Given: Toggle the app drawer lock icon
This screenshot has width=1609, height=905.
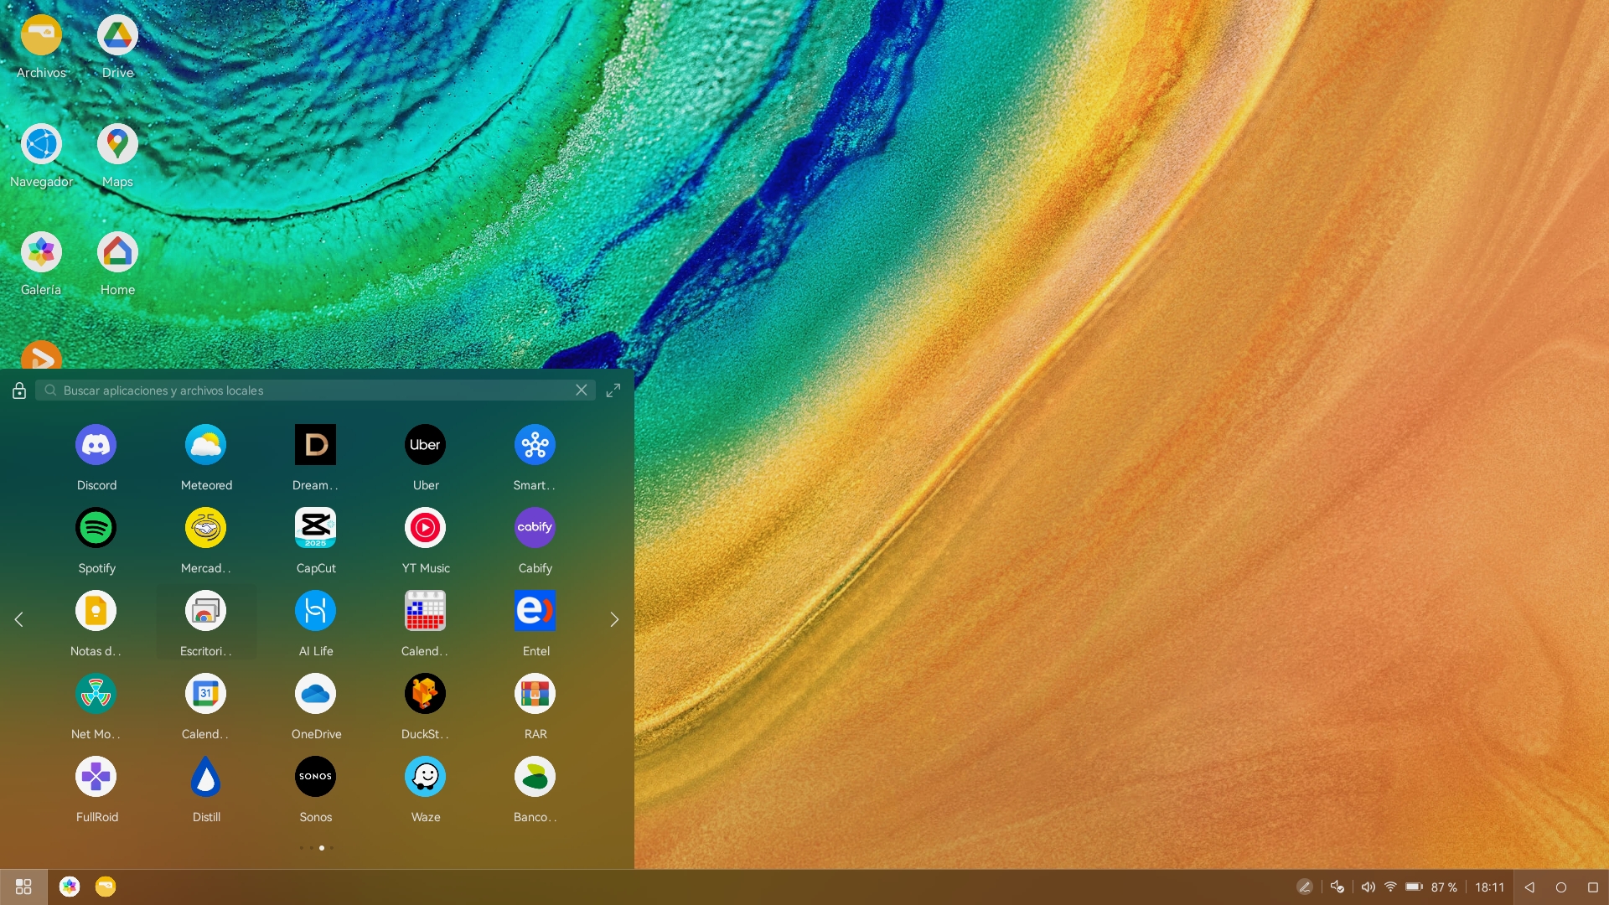Looking at the screenshot, I should 19,390.
